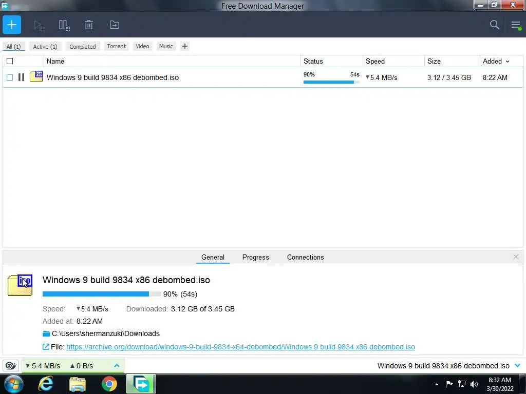Click the 90% progress bar in list row
This screenshot has height=394, width=526.
(331, 82)
